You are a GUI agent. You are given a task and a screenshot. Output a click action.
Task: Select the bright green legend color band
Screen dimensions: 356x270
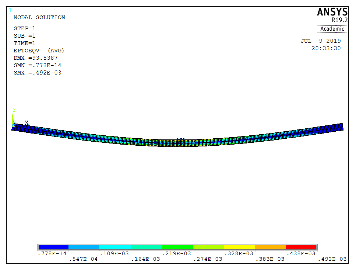(177, 247)
